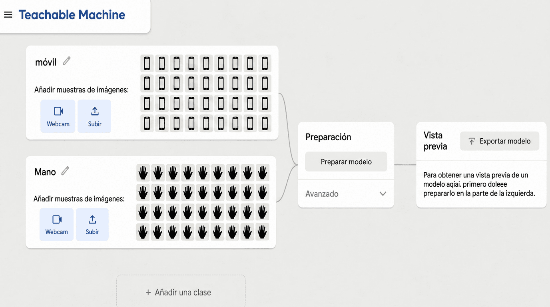550x307 pixels.
Task: Click the Mano class name text
Action: click(x=45, y=172)
